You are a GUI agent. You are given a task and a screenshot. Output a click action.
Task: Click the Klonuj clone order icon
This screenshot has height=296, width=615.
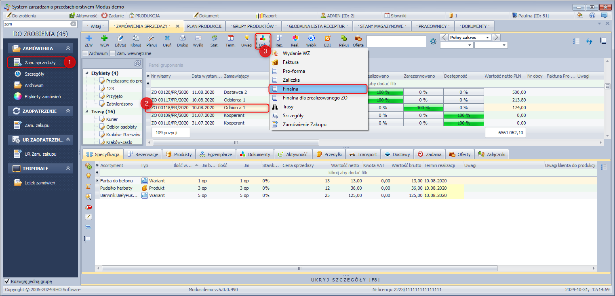[x=136, y=40]
